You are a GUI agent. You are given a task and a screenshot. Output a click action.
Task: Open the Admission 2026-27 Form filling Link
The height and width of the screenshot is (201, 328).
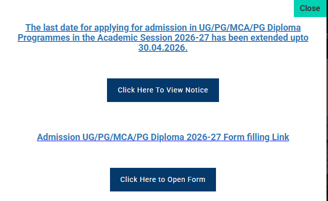163,137
